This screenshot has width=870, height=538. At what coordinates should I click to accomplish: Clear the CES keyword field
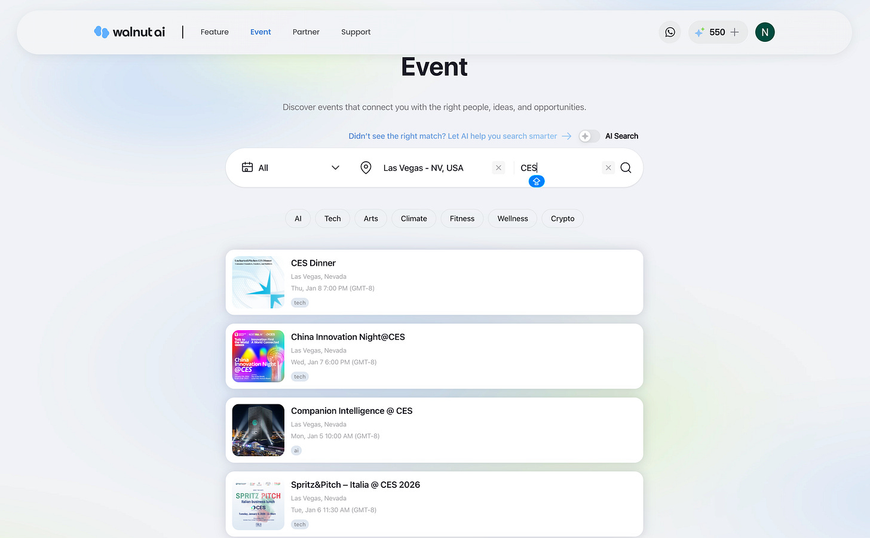pyautogui.click(x=608, y=168)
